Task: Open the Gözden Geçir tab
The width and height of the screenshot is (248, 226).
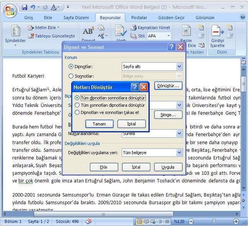Action: pos(171,18)
